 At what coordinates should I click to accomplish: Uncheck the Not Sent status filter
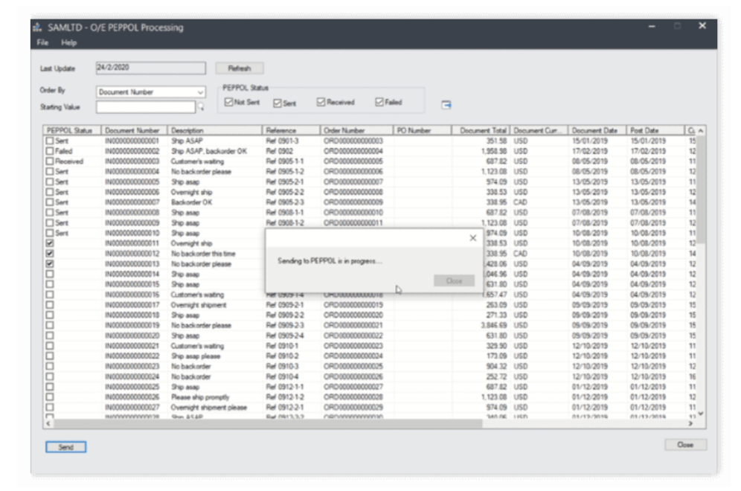(229, 103)
